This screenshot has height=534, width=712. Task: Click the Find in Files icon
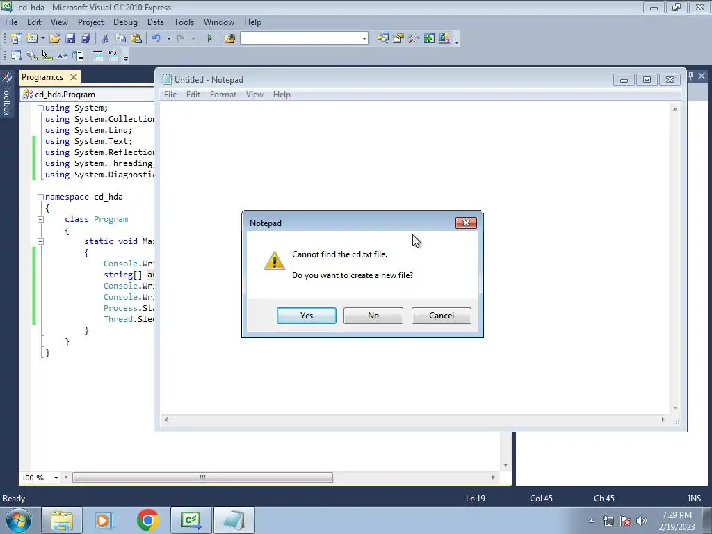pyautogui.click(x=229, y=39)
